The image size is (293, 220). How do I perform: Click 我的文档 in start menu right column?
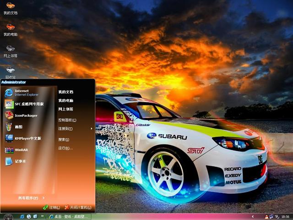(x=66, y=92)
